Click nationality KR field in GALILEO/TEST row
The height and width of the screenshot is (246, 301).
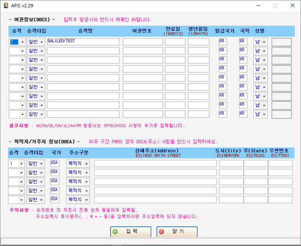tap(243, 42)
